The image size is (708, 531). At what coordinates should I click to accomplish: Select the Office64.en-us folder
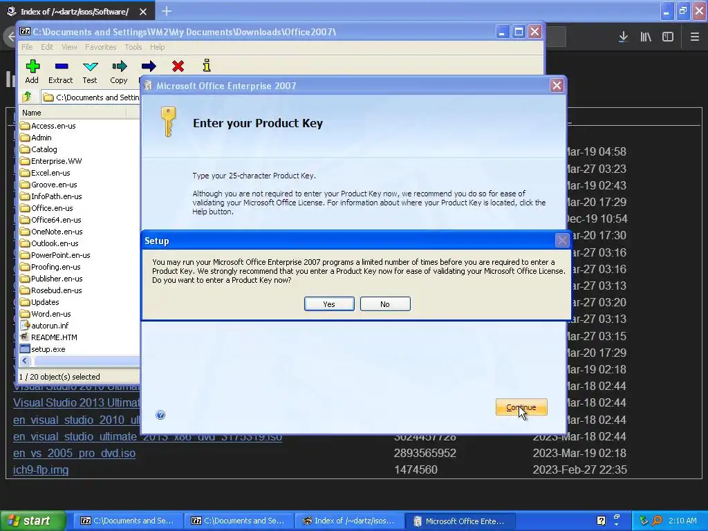pos(51,220)
